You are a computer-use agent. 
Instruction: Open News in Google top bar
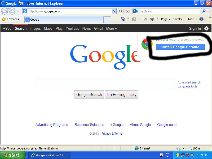point(87,28)
